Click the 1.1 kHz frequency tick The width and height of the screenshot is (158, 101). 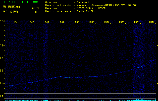(2, 33)
